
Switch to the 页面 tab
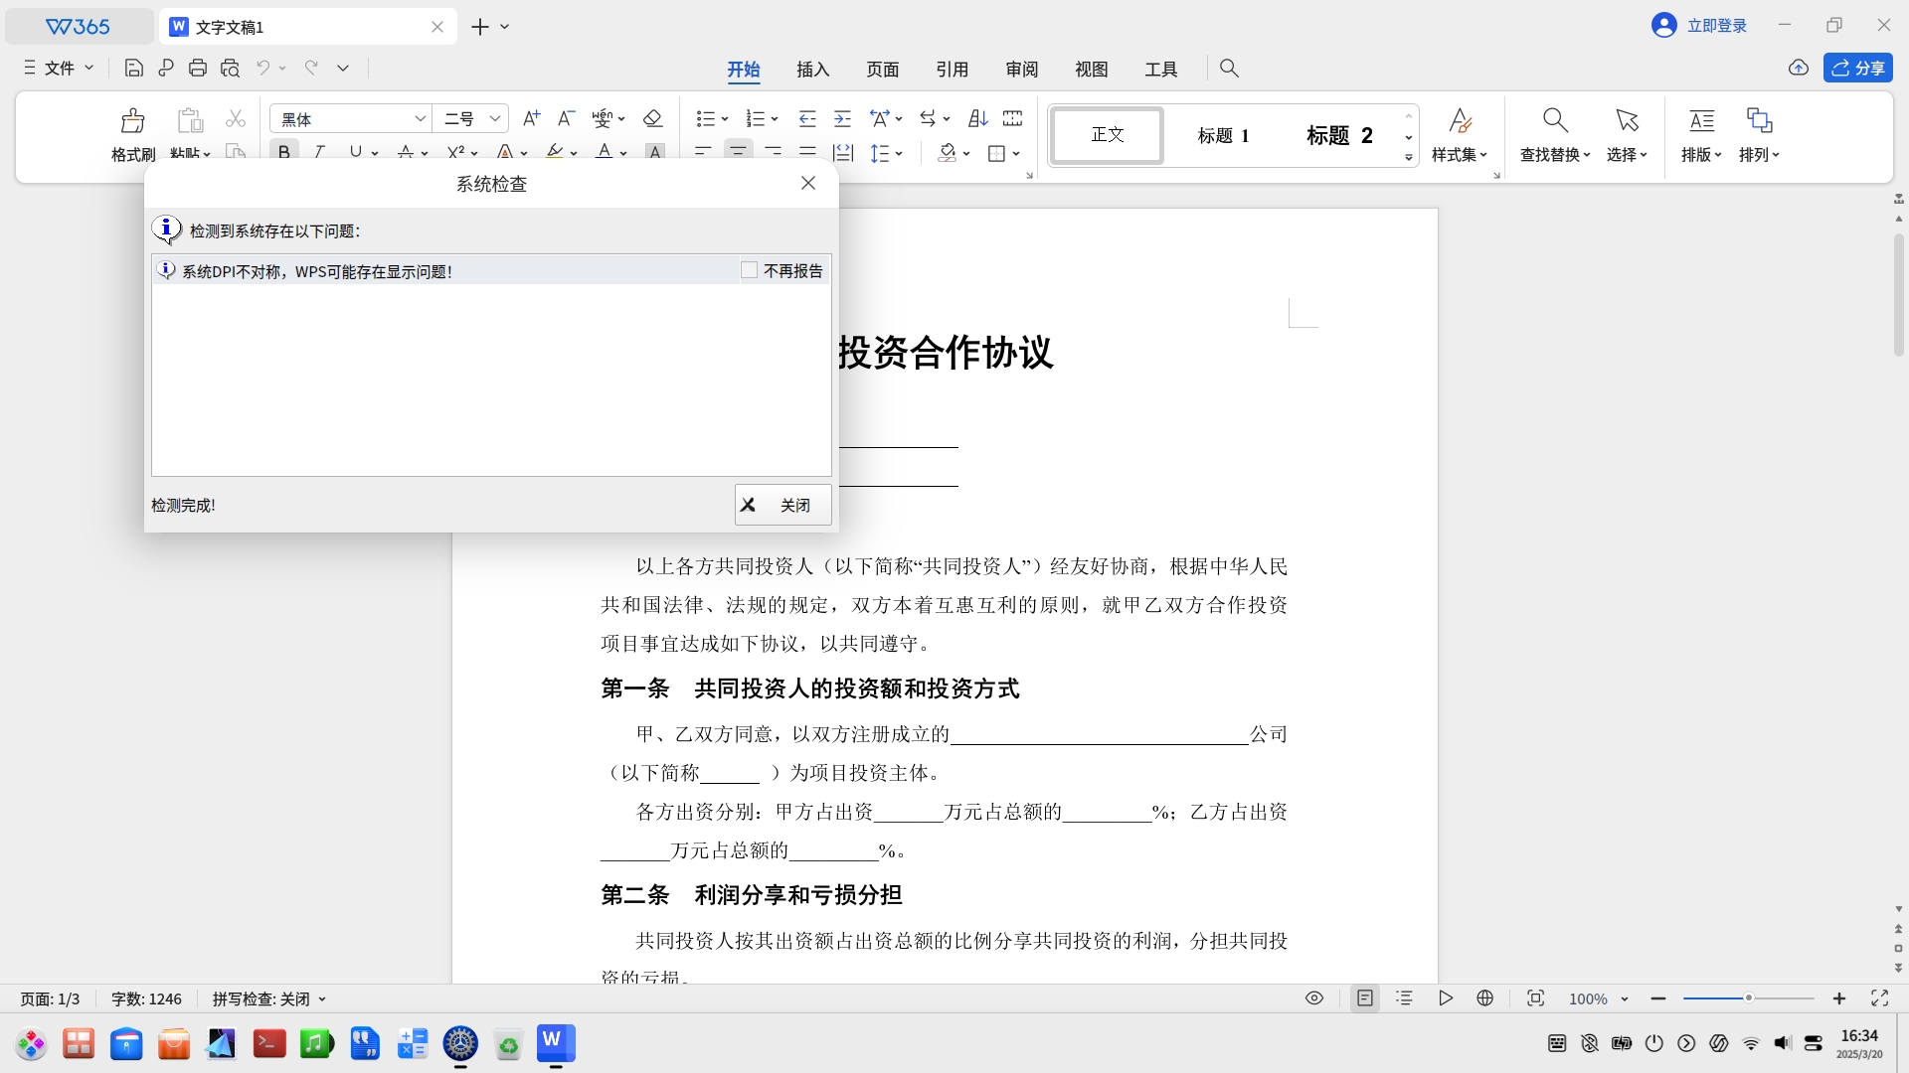pos(882,69)
